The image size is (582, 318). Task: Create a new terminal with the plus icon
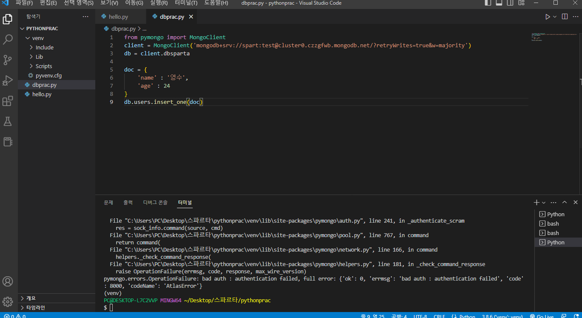pyautogui.click(x=537, y=203)
